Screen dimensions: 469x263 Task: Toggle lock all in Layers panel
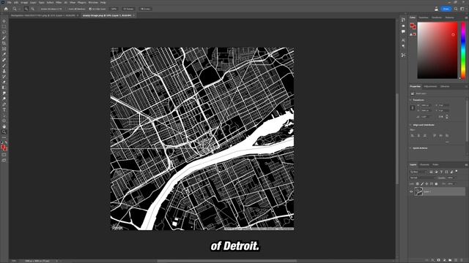click(x=436, y=183)
